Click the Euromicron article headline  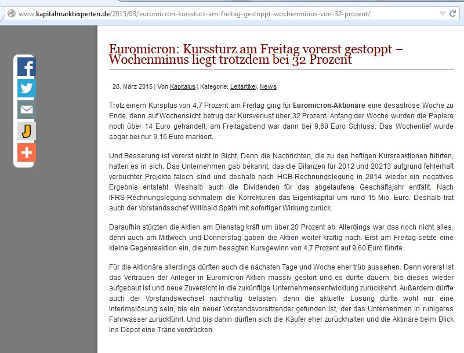[256, 54]
